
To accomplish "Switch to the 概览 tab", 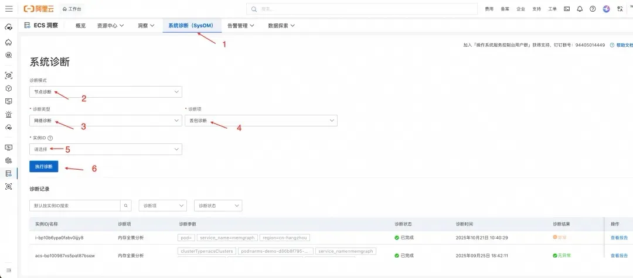I will coord(80,25).
